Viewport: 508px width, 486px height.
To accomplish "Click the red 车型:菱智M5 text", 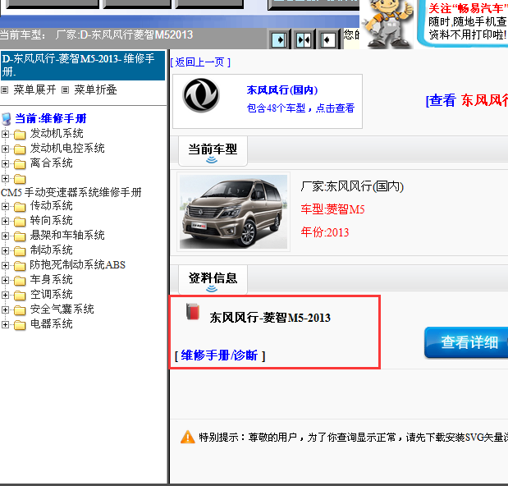I will point(332,209).
